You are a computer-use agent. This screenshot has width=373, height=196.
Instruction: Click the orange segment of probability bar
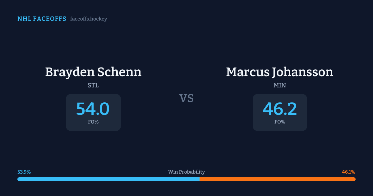277,179
